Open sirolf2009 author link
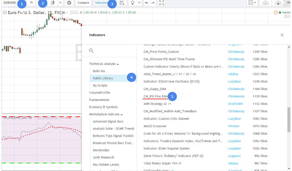The height and width of the screenshot is (171, 292). click(235, 104)
